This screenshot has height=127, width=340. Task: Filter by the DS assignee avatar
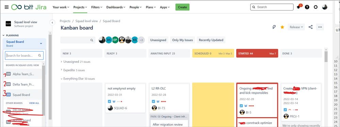tap(109, 40)
